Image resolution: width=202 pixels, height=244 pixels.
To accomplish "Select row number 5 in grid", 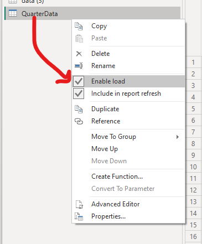I will pos(193,109).
